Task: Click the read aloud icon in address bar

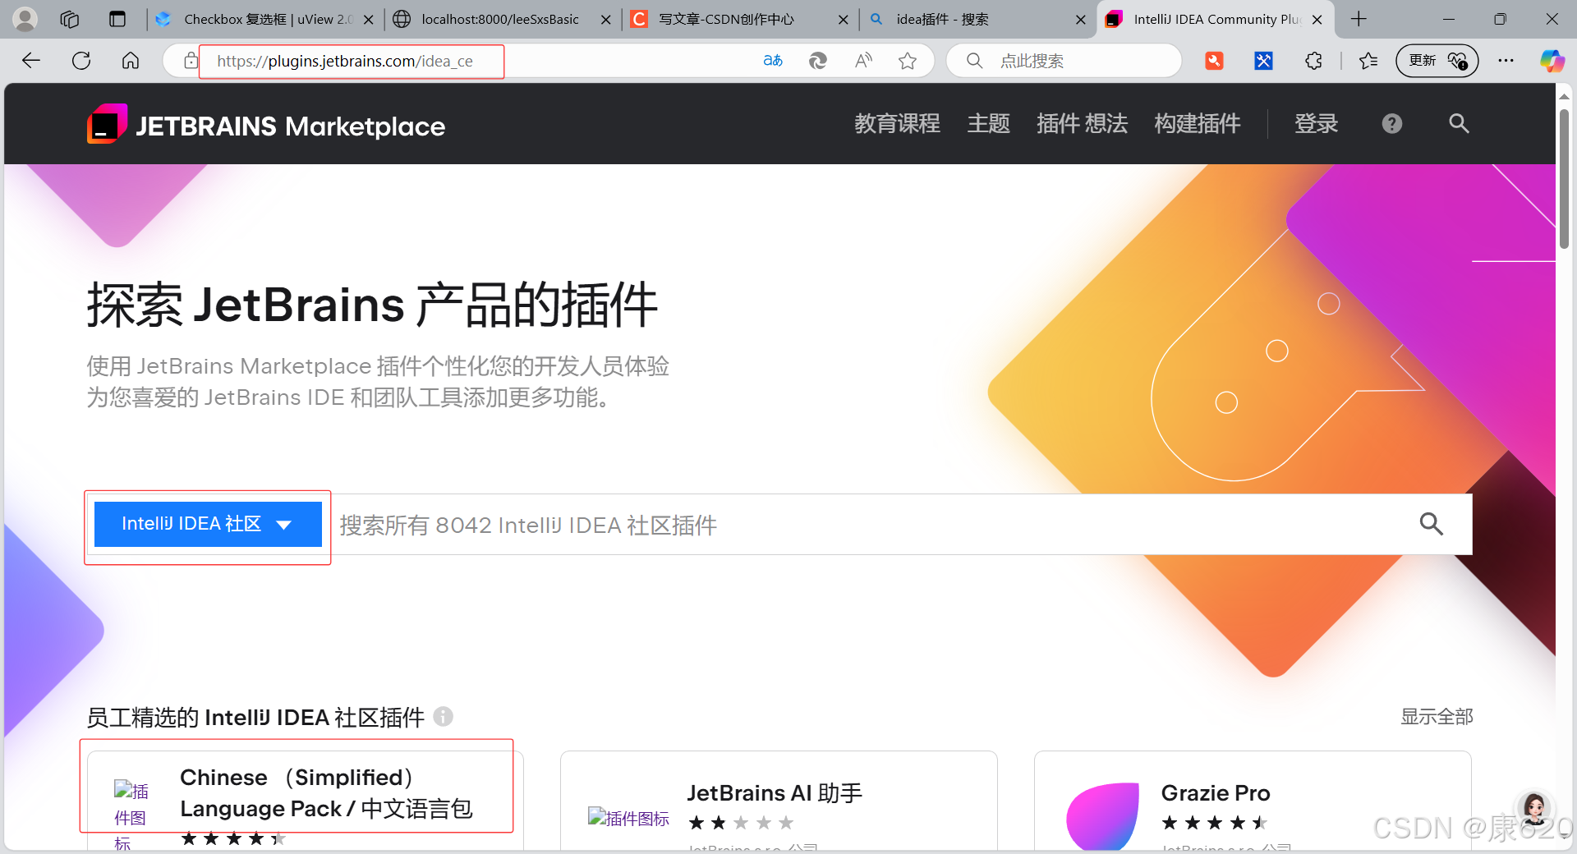Action: tap(863, 61)
